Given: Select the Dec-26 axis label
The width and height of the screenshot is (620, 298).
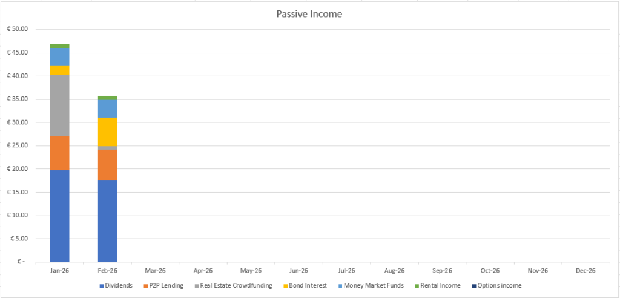Looking at the screenshot, I should 585,270.
